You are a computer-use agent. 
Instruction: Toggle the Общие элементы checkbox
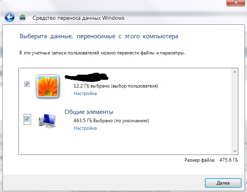click(27, 119)
